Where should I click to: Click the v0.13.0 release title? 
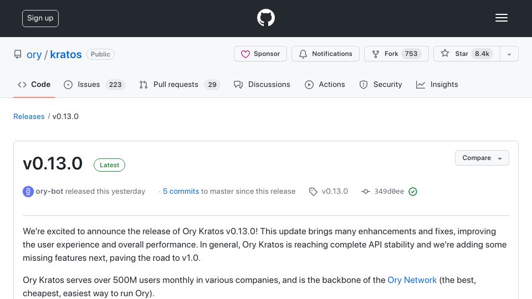pyautogui.click(x=53, y=163)
